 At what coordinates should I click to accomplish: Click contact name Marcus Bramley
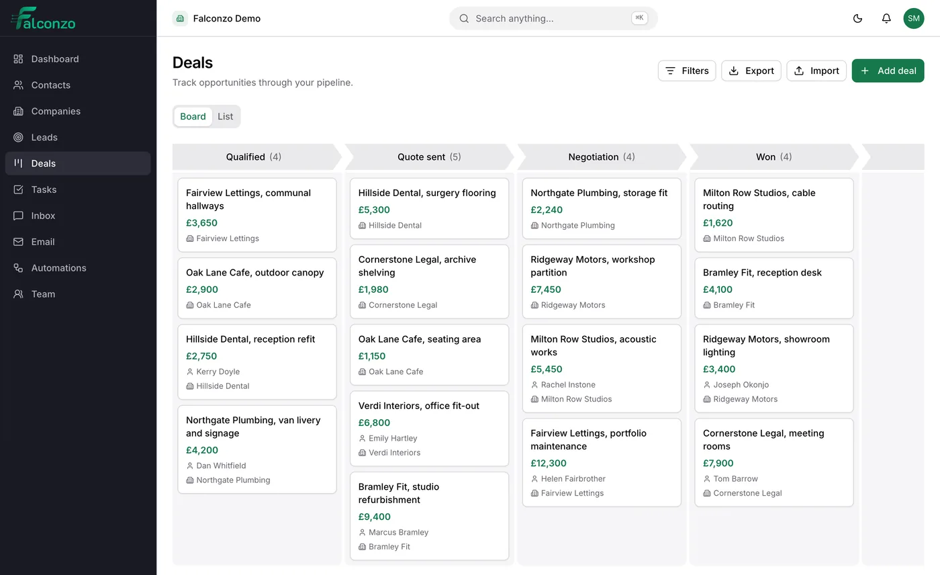point(398,532)
